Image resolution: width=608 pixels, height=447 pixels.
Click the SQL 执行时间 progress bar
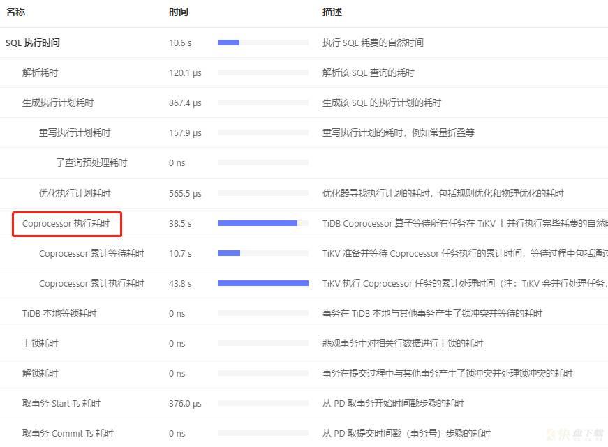click(x=263, y=43)
